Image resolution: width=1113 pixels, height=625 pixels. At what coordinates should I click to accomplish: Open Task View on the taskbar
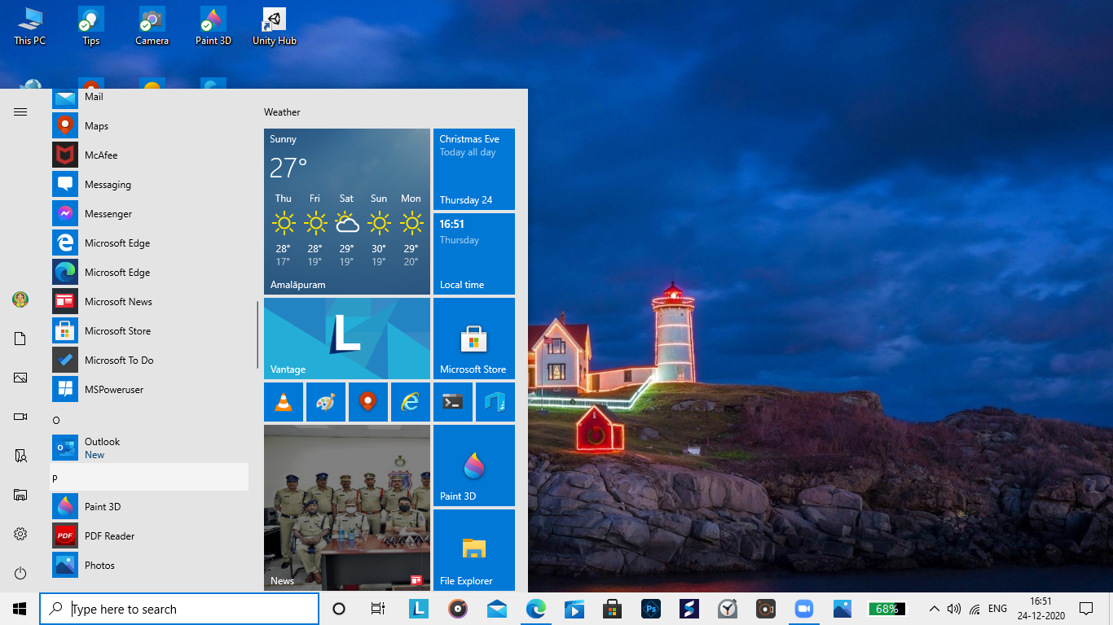coord(378,609)
